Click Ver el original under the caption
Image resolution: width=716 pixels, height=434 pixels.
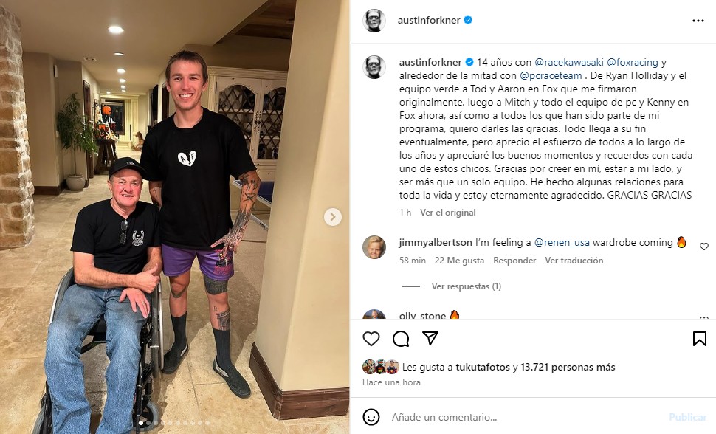[x=447, y=213]
